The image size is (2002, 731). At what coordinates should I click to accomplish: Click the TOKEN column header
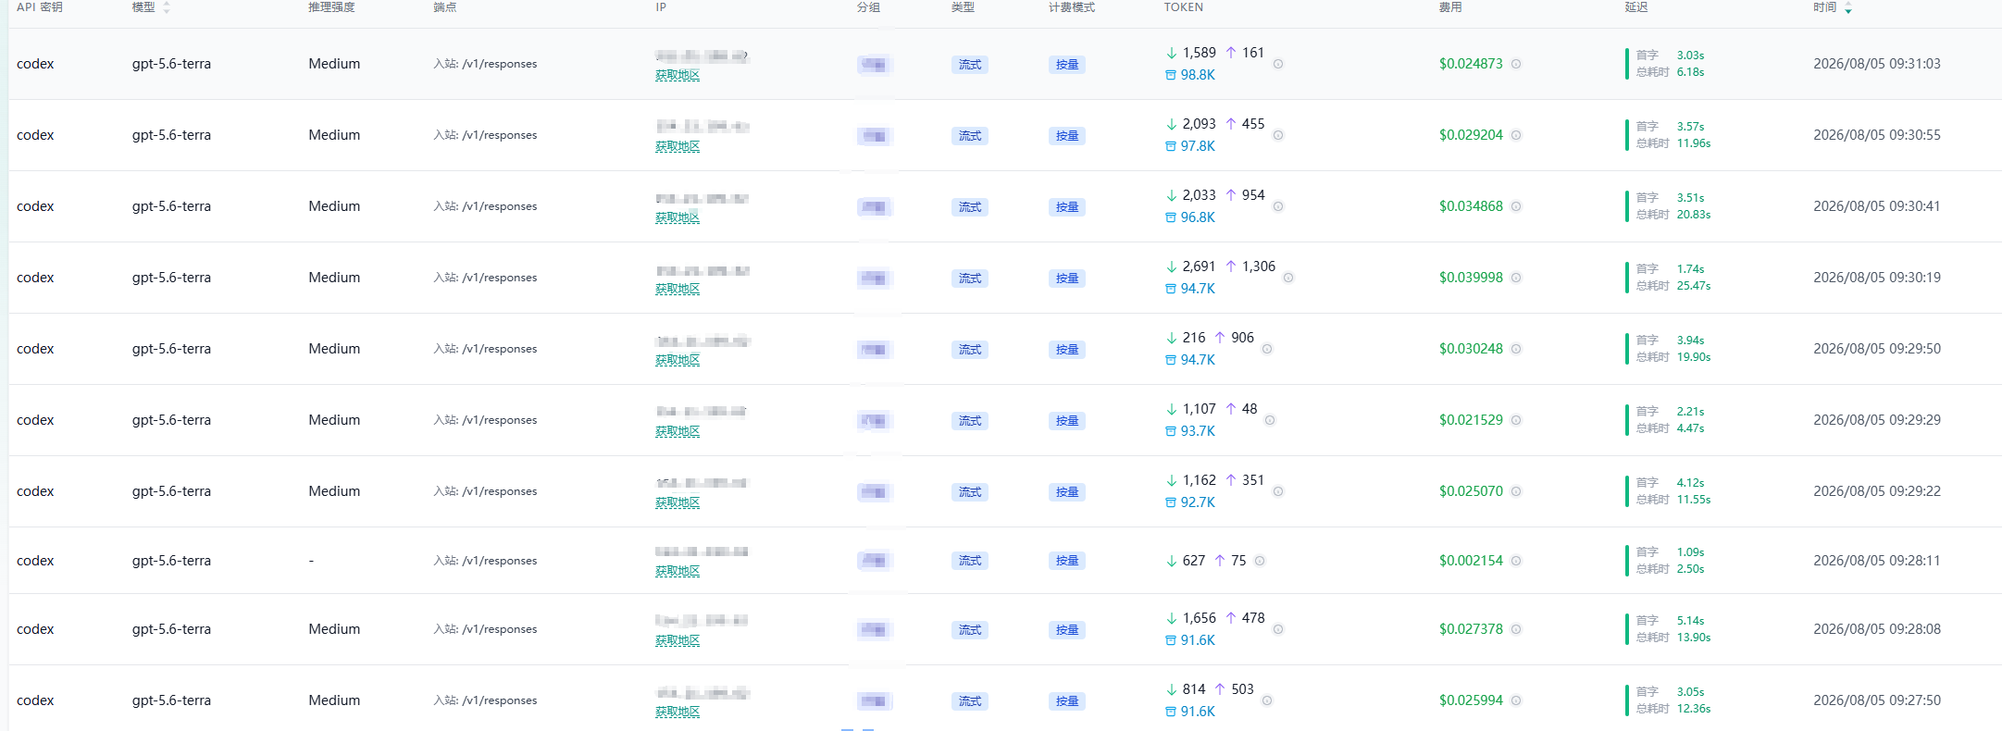point(1184,7)
